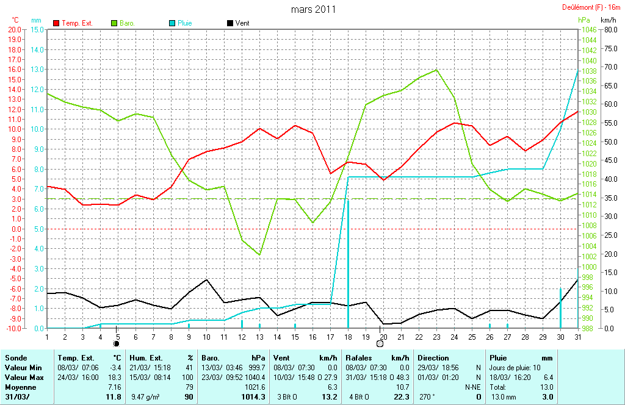This screenshot has width=625, height=405.
Task: Click the Sonde header in the summary table
Action: tap(16, 358)
